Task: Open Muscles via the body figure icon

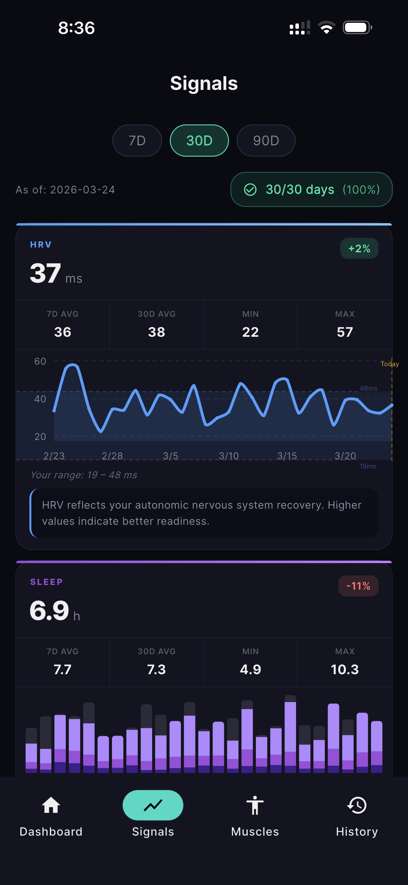Action: click(x=255, y=805)
